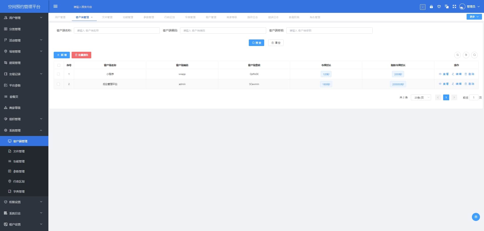Tick the checkbox for row 2 后台管理平台

click(x=58, y=84)
